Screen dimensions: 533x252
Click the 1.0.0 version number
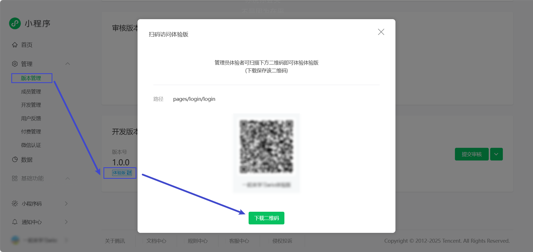pos(121,162)
